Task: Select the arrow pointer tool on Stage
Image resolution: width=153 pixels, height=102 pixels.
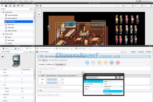Action: 39,11
